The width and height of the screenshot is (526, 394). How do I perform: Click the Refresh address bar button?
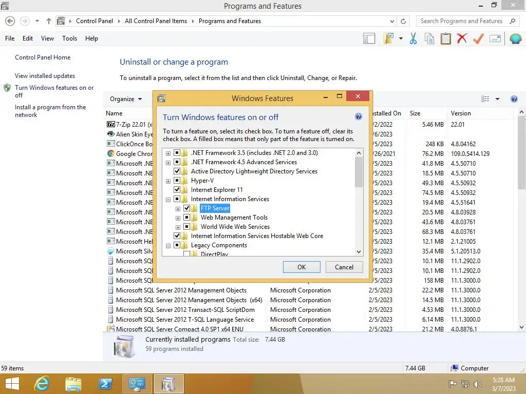pyautogui.click(x=403, y=21)
